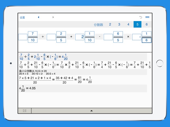The height and width of the screenshot is (127, 170).
Task: Click the 81 over 20 fraction
Action: click(80, 80)
